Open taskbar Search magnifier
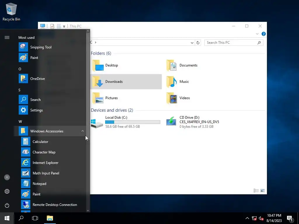Screen dimensions: 299x224 [x=21, y=218]
